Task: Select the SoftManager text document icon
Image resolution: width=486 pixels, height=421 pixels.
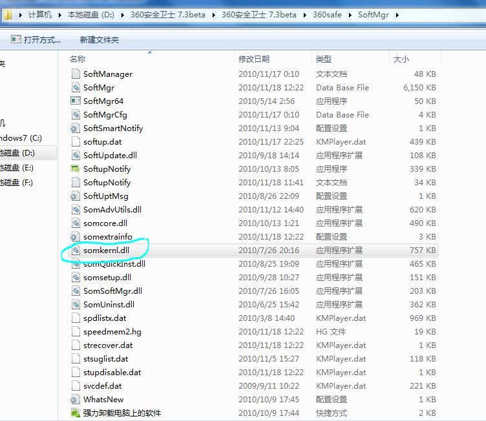Action: coord(76,74)
